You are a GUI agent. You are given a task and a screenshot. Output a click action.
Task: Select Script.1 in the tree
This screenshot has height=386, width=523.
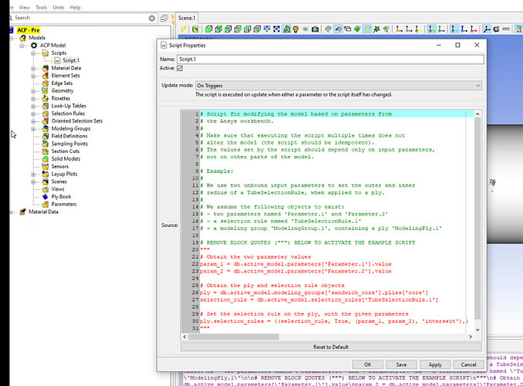point(71,61)
